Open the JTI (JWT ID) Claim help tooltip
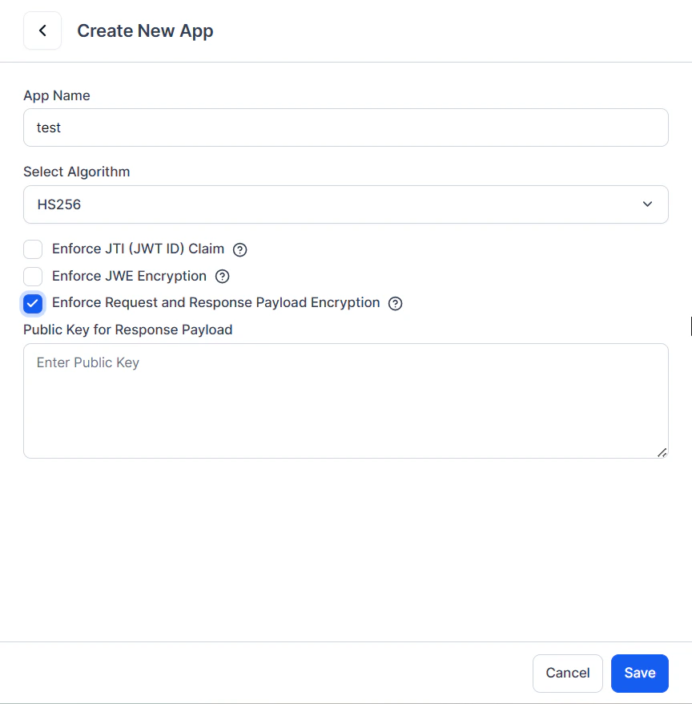Screen dimensions: 692x704 (x=239, y=249)
